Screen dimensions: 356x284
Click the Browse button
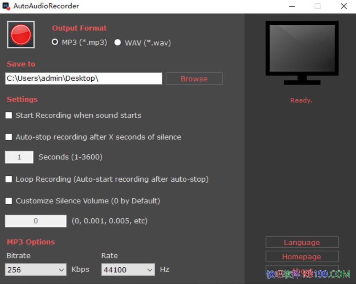tap(194, 79)
